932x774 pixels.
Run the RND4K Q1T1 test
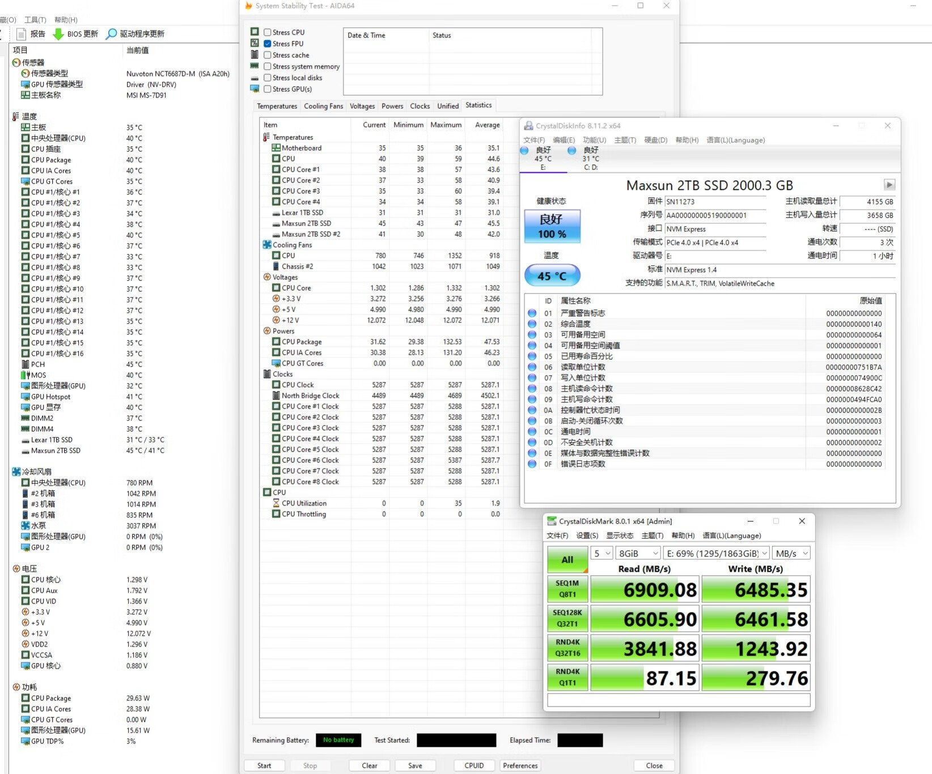click(567, 678)
